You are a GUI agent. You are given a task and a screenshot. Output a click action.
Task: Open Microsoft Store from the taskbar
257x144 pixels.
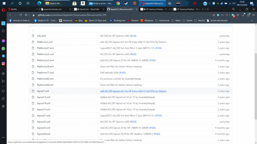click(x=75, y=3)
